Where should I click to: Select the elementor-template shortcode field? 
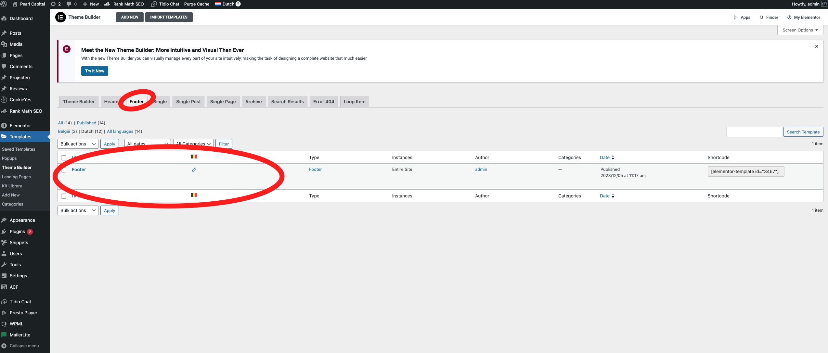(746, 171)
